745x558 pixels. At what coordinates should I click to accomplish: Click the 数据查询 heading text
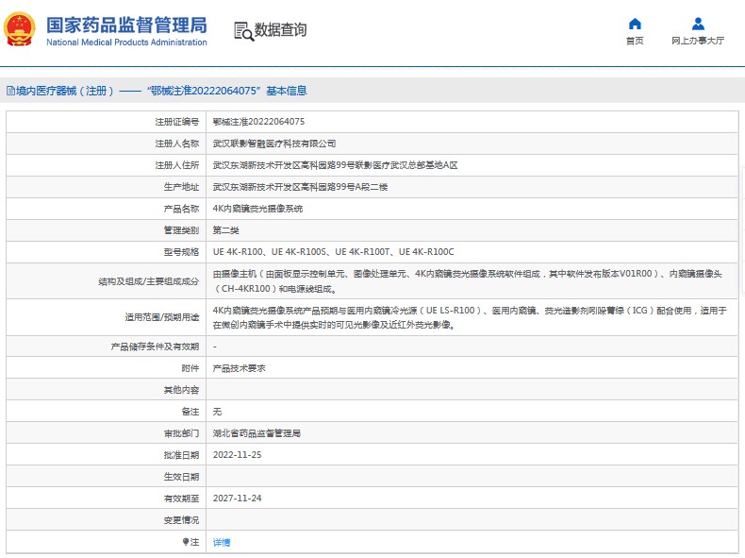pyautogui.click(x=280, y=30)
